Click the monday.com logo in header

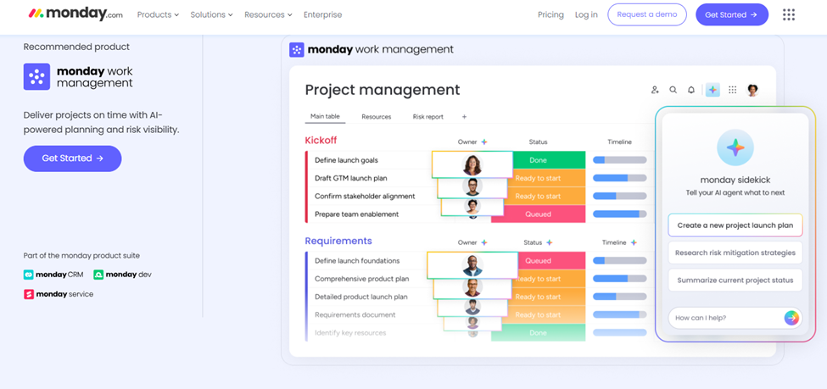click(75, 14)
